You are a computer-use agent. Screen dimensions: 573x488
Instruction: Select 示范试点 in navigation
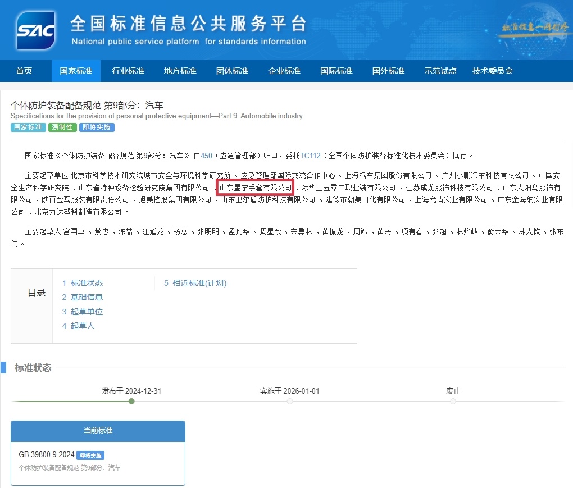pos(440,71)
